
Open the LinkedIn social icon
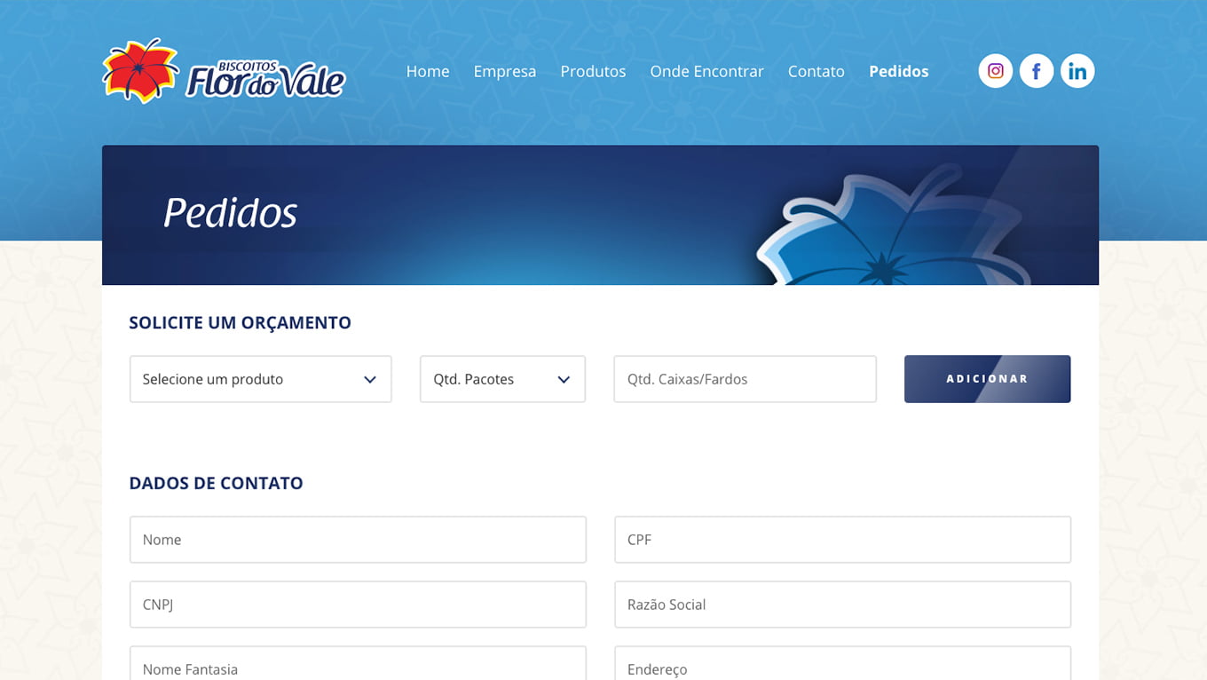(x=1077, y=71)
